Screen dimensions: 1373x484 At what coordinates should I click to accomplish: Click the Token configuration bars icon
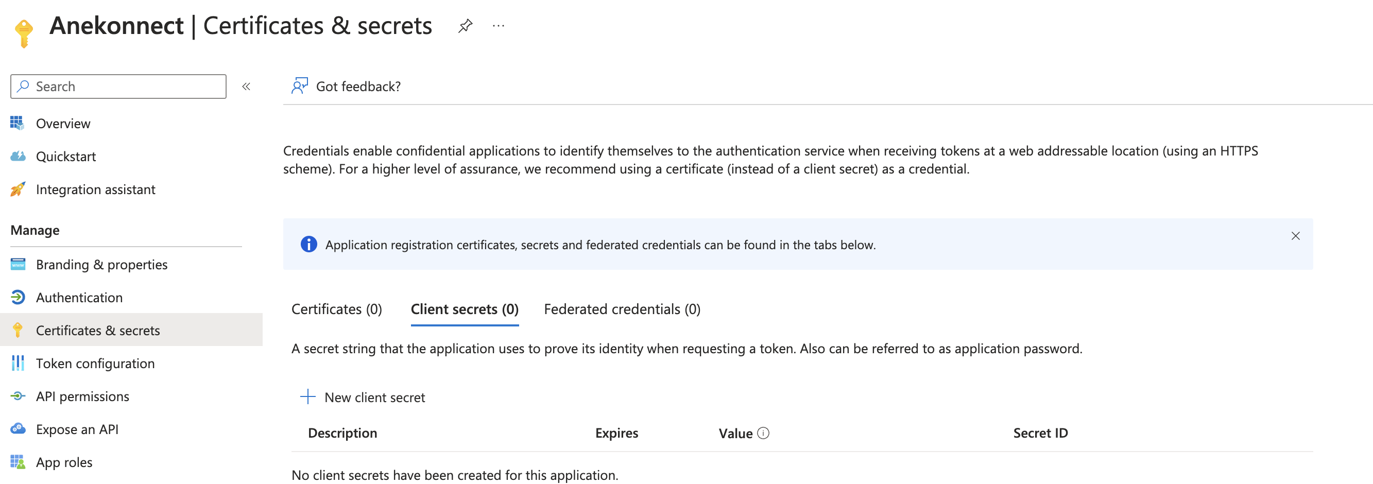[x=18, y=363]
